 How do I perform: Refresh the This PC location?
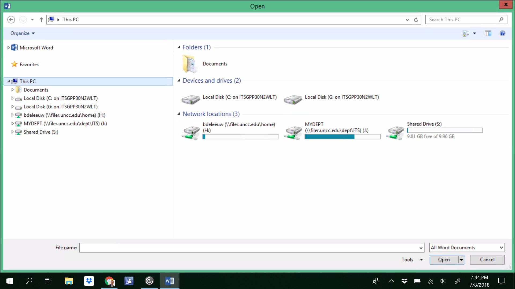(416, 20)
